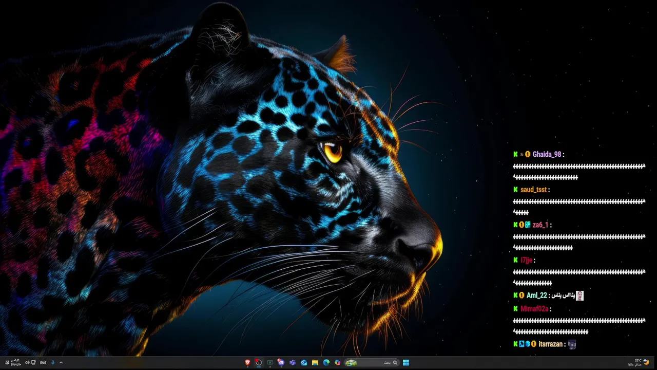Open Copilot from the taskbar
This screenshot has width=657, height=370.
pos(337,362)
